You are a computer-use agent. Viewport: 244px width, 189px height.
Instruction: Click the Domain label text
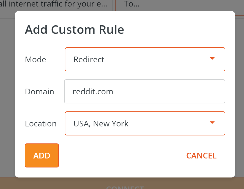pos(39,91)
